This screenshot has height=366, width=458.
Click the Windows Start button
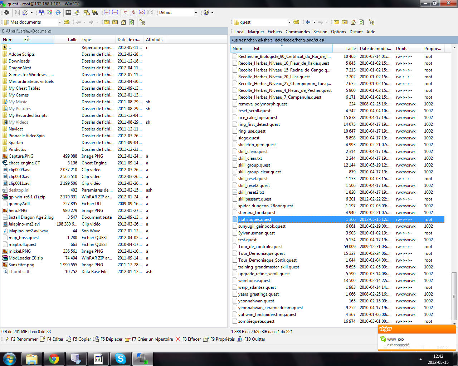pyautogui.click(x=10, y=358)
